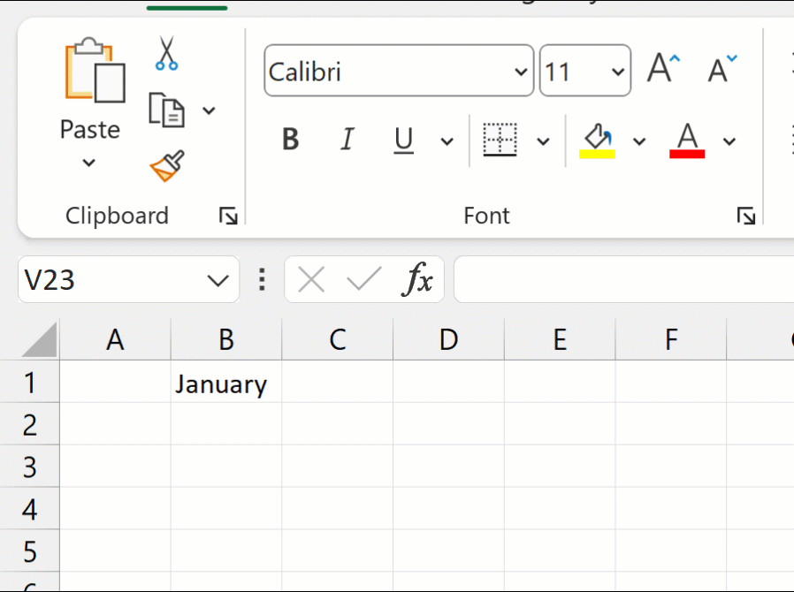Open the Font name dropdown
Image resolution: width=794 pixels, height=592 pixels.
pyautogui.click(x=521, y=71)
